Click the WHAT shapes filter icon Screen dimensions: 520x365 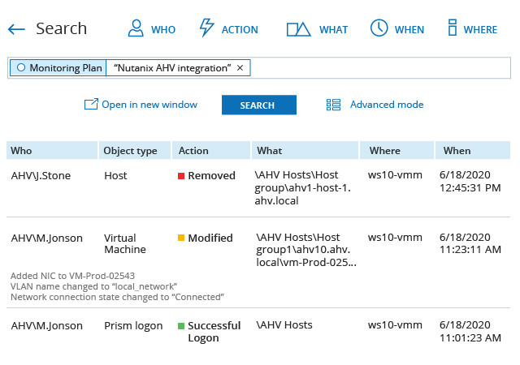(x=298, y=29)
